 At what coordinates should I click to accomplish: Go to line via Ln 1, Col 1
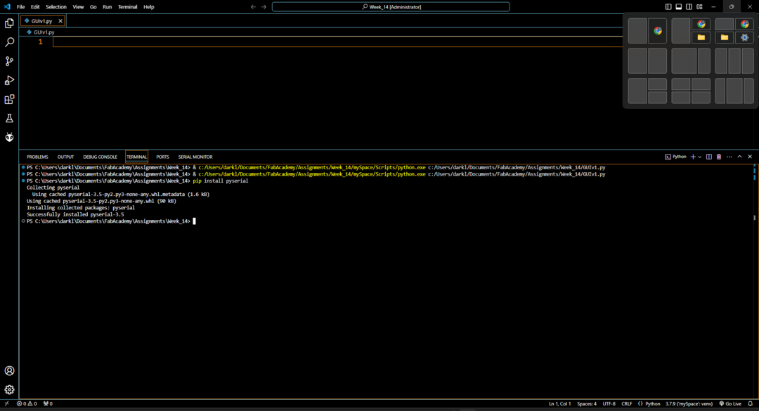tap(559, 404)
